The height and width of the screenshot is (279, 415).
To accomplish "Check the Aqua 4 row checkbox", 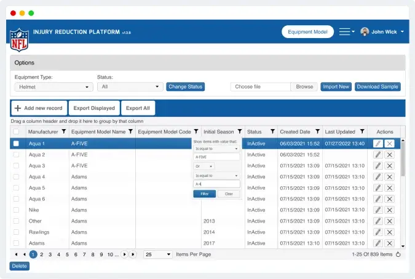I will point(16,177).
